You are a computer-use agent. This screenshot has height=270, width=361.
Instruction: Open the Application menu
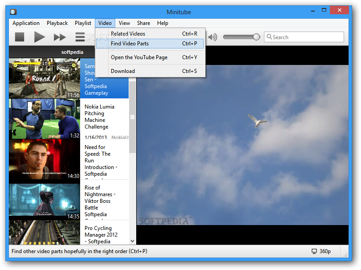(26, 23)
